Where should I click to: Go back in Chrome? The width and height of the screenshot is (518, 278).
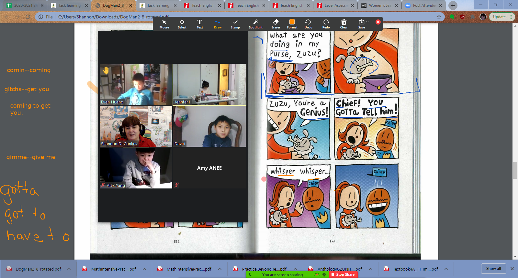coord(7,17)
